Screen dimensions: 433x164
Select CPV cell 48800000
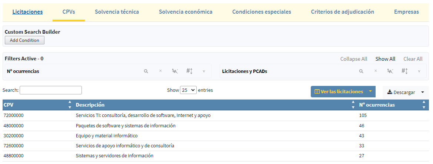(14, 155)
